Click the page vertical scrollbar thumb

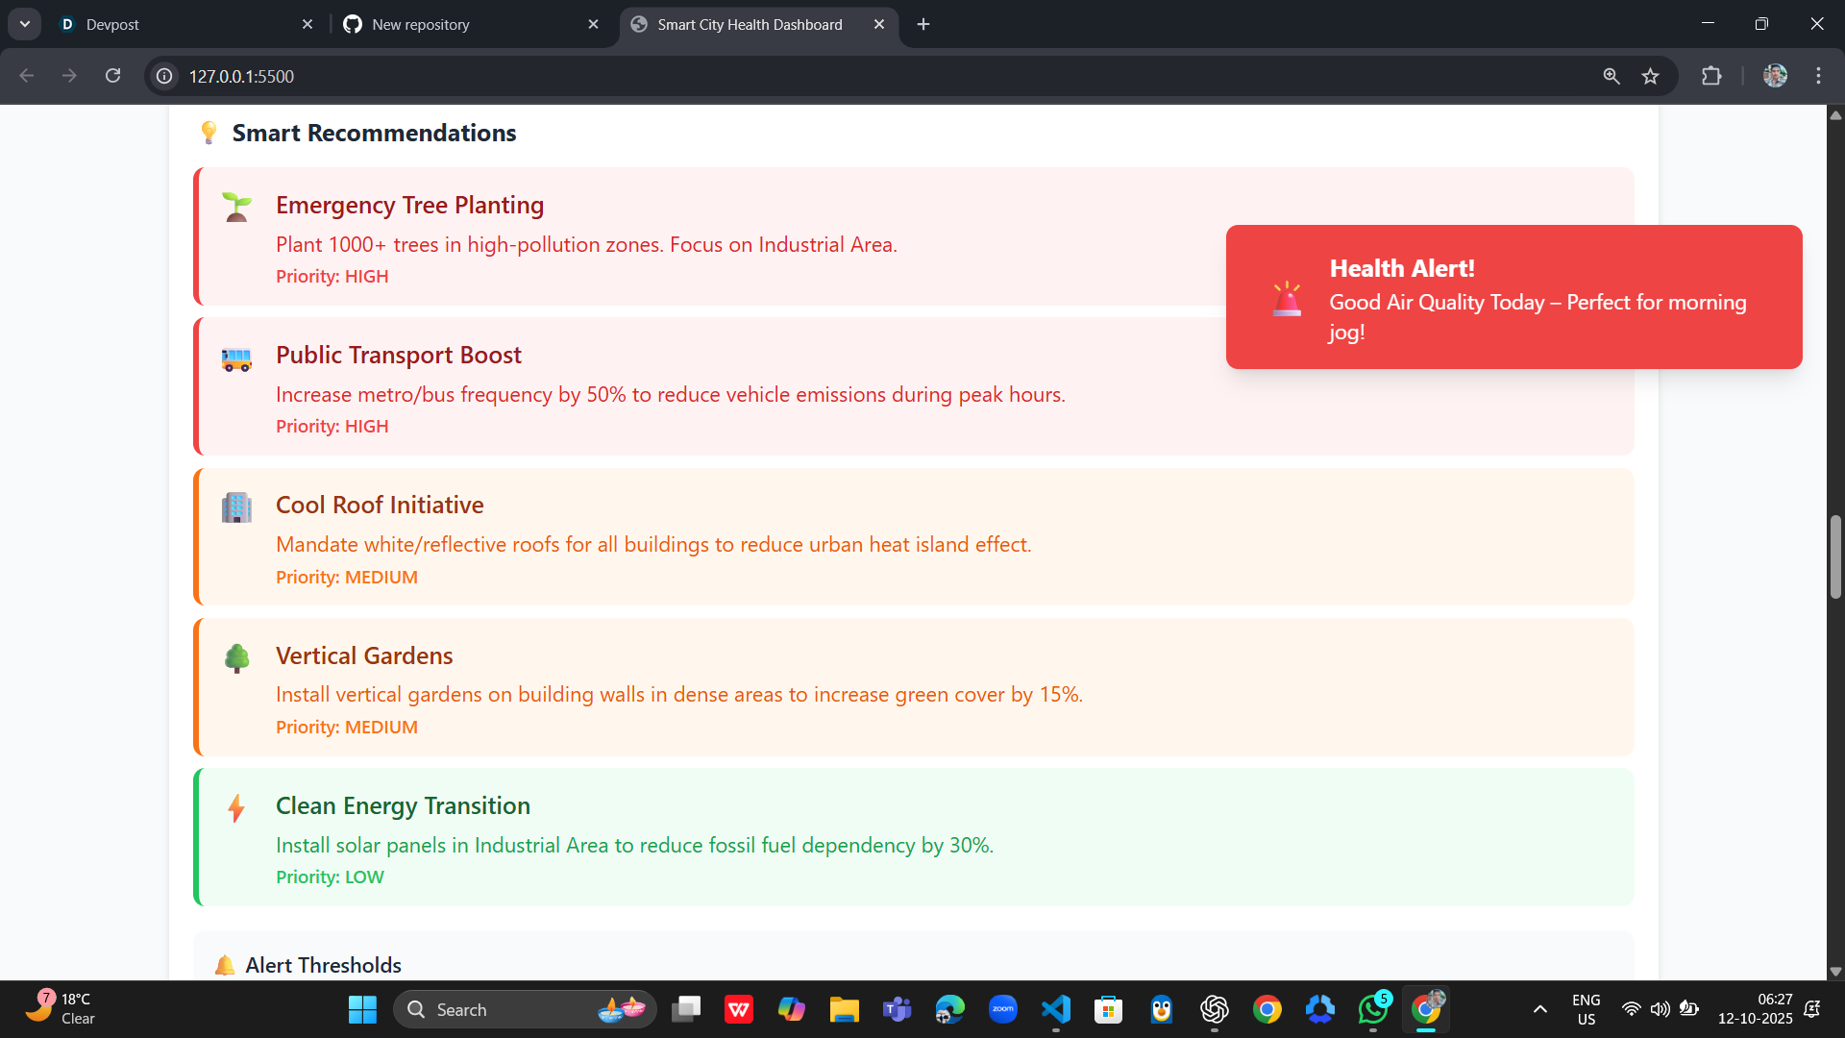1835,557
